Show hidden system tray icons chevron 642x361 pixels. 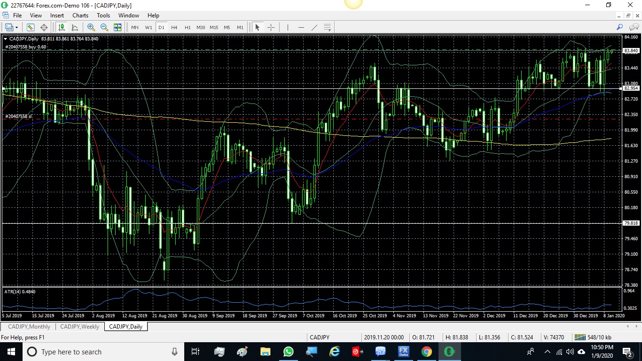click(x=547, y=352)
